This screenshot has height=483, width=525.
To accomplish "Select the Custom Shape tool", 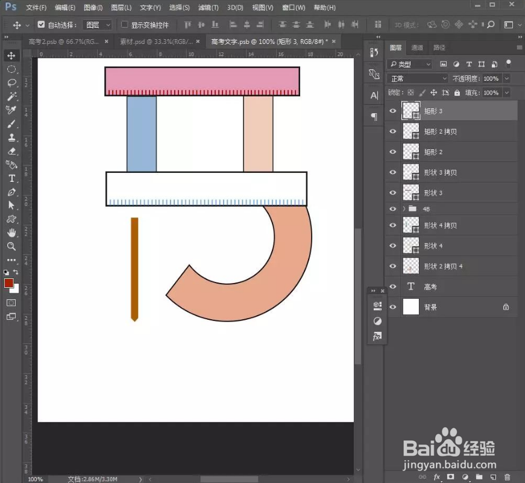I will click(x=11, y=219).
